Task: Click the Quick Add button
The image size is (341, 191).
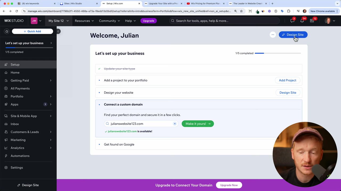Action: coord(33,31)
